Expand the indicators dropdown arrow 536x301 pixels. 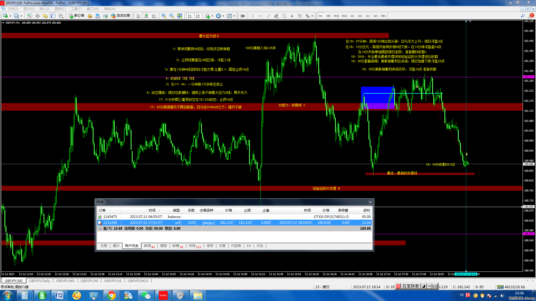point(212,16)
